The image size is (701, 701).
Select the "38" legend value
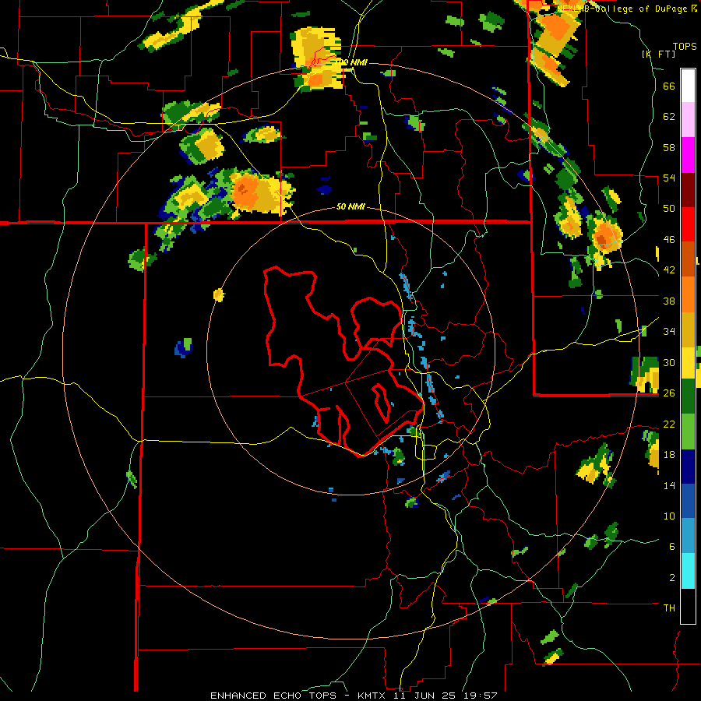click(669, 301)
